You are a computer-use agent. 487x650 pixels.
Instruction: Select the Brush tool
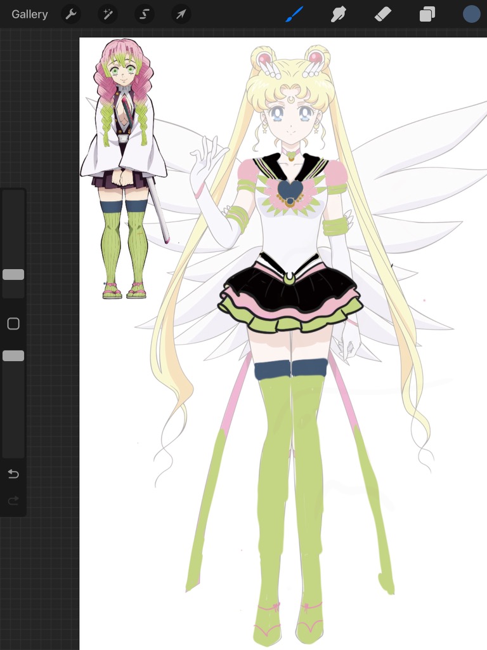294,15
